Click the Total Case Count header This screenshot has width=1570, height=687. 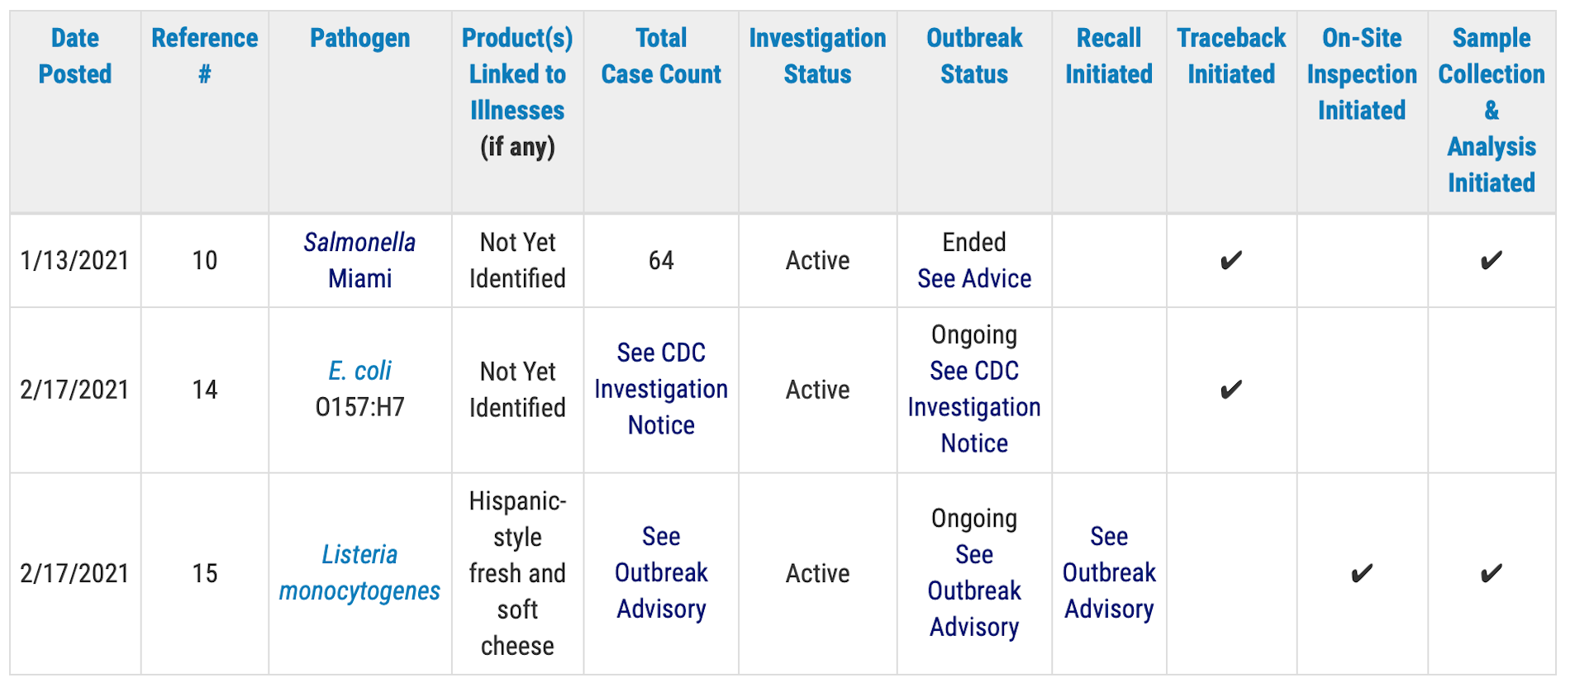point(661,56)
